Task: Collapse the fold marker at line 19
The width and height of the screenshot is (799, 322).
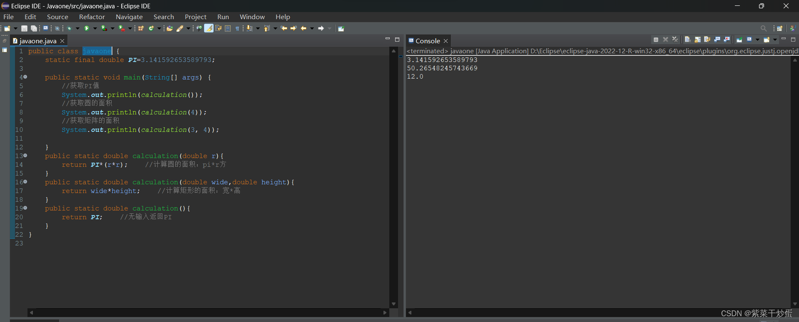Action: [25, 208]
